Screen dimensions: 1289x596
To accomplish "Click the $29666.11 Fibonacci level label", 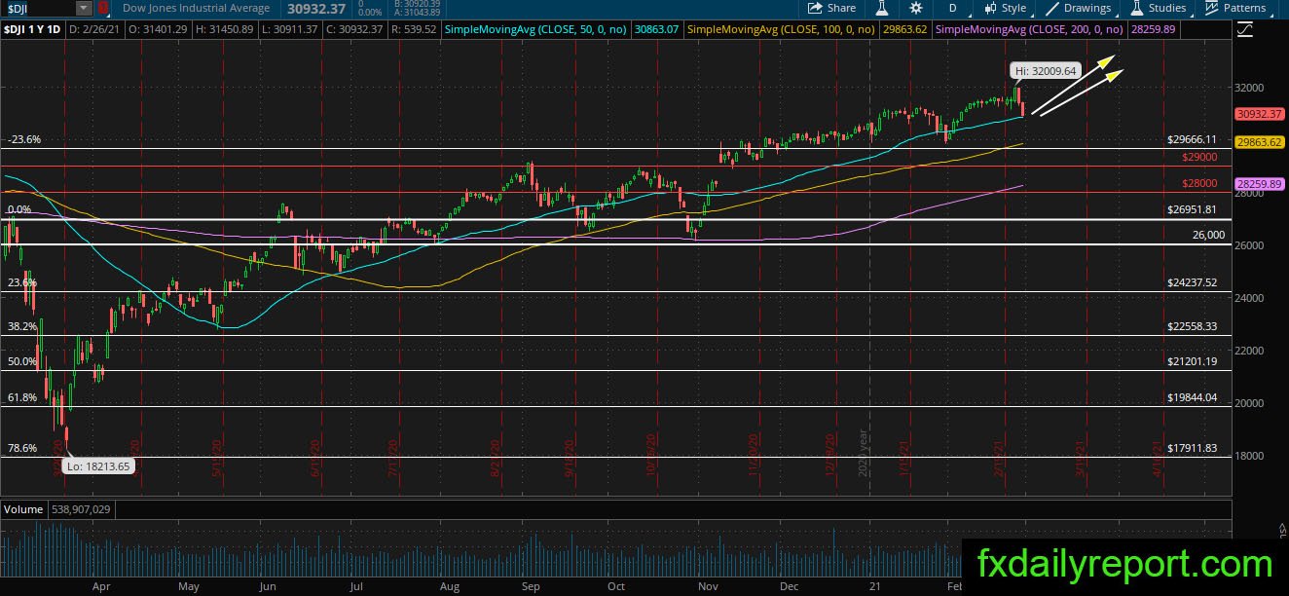I will 1193,140.
